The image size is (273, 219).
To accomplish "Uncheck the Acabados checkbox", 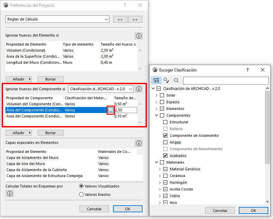I will (x=165, y=156).
